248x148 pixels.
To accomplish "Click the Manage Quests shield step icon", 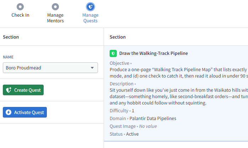I will pos(90,7).
